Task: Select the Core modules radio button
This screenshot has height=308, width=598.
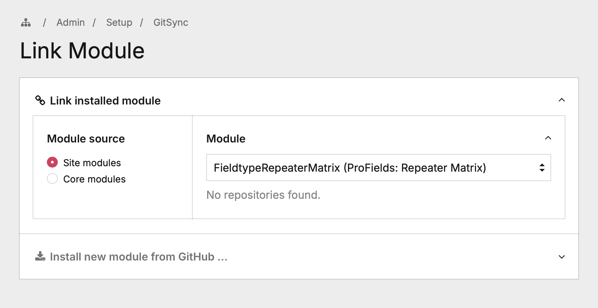Action: [x=52, y=178]
